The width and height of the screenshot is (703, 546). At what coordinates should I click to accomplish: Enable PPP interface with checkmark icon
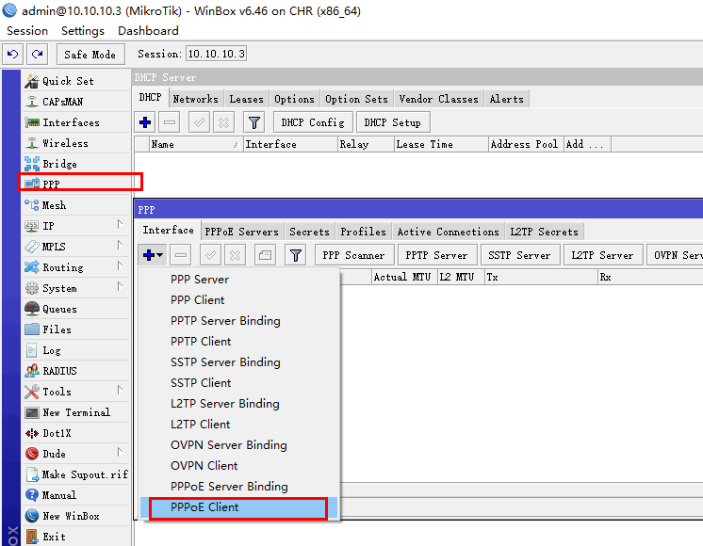[x=211, y=255]
